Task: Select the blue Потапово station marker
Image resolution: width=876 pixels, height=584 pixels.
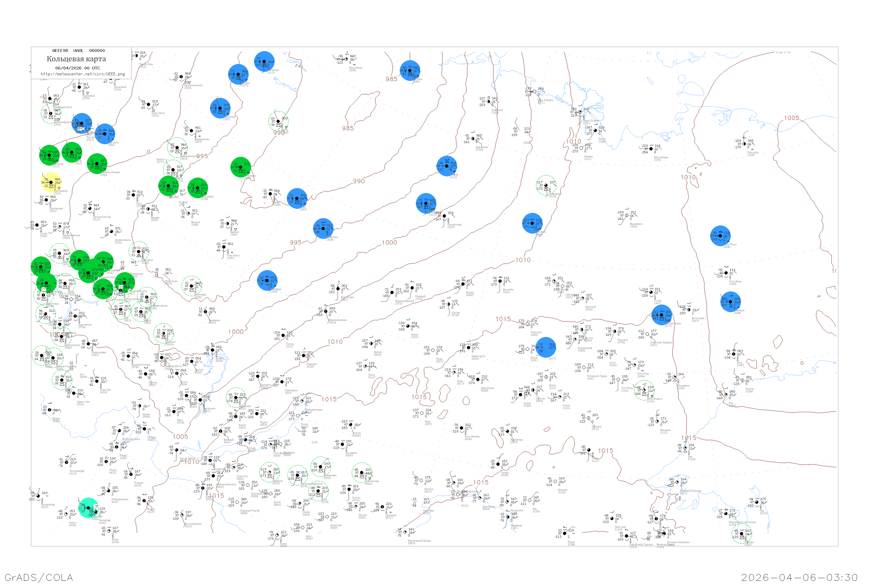Action: [x=265, y=61]
